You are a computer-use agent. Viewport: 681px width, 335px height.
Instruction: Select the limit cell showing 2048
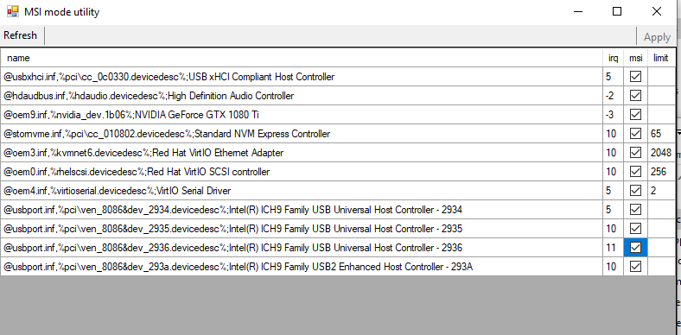click(661, 153)
